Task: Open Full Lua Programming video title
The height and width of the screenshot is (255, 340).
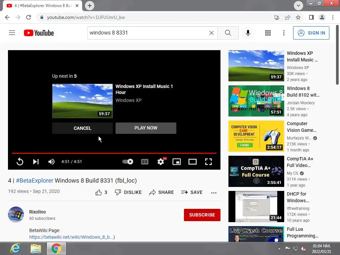Action: pos(302,232)
